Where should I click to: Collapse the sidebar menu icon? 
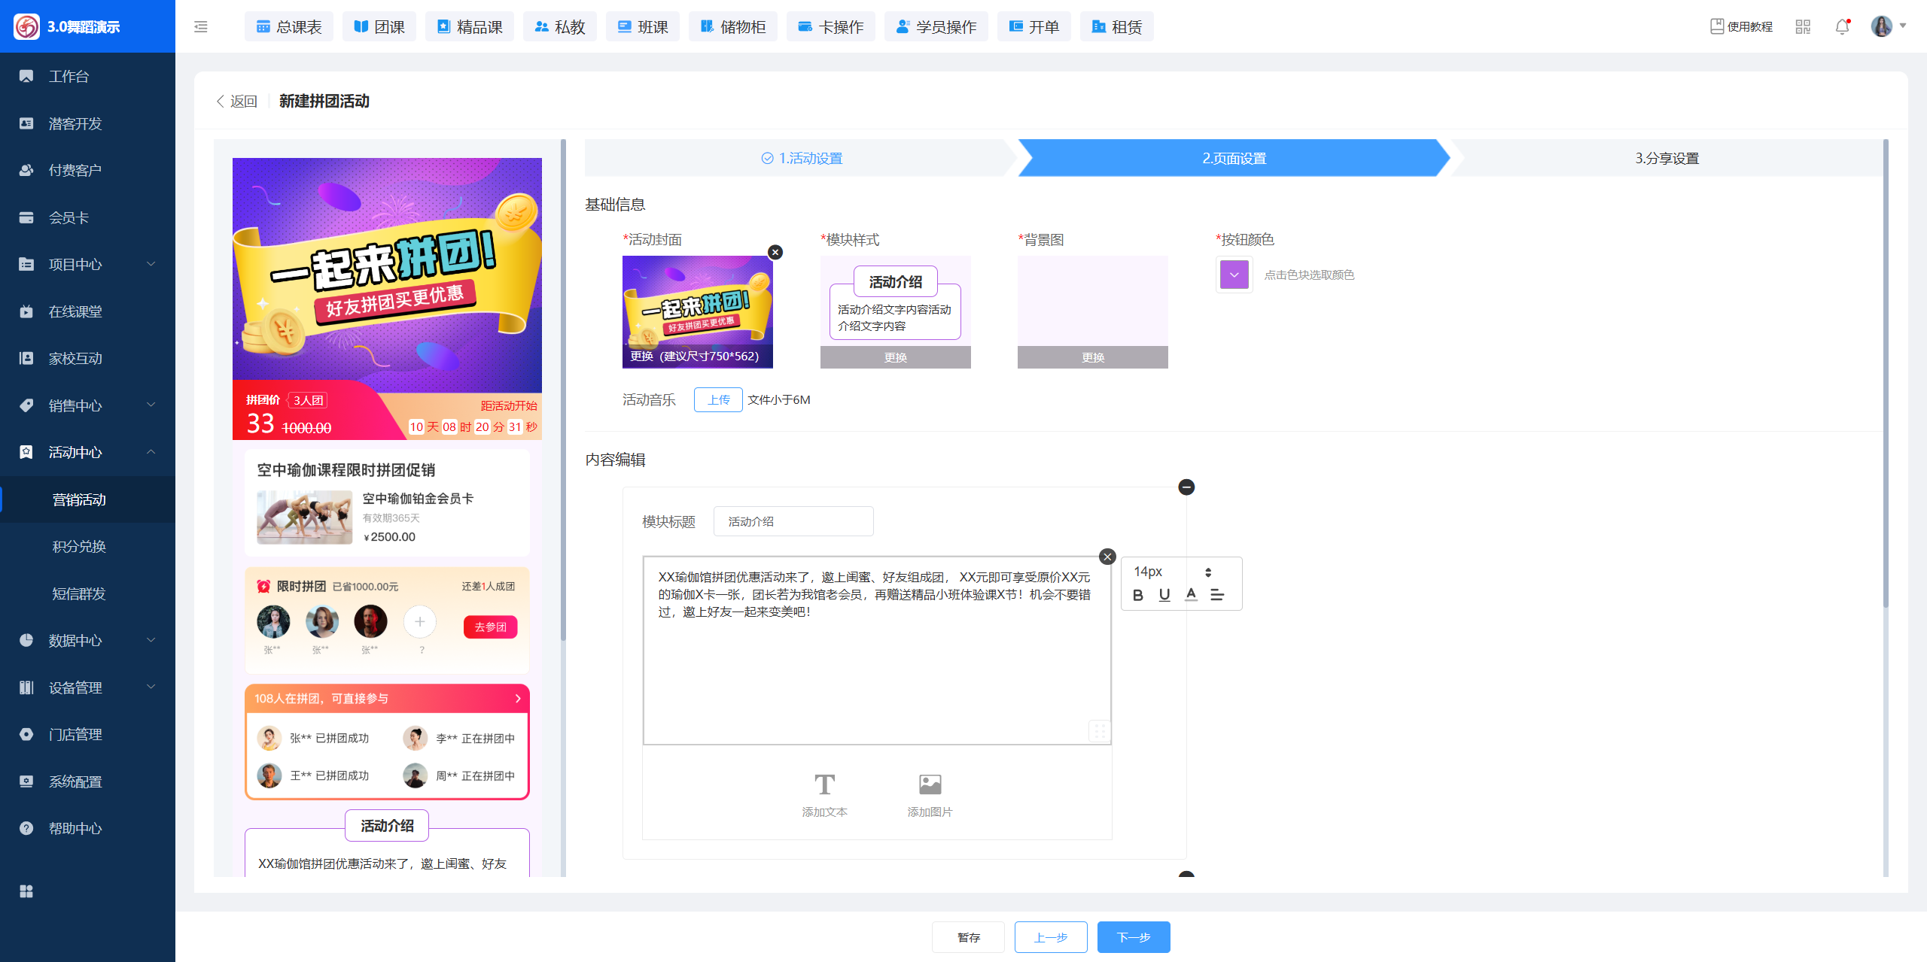click(x=201, y=27)
